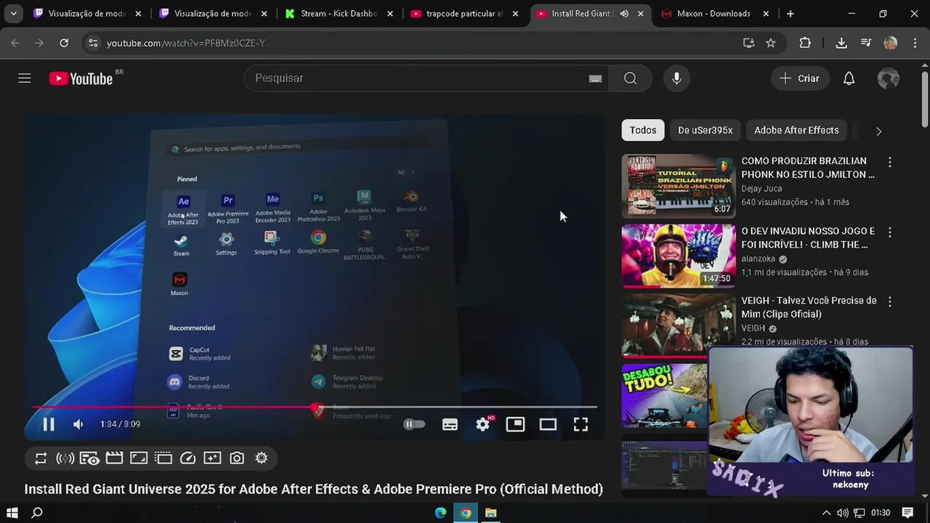
Task: Open the Dejay Juca channel link
Action: click(761, 188)
